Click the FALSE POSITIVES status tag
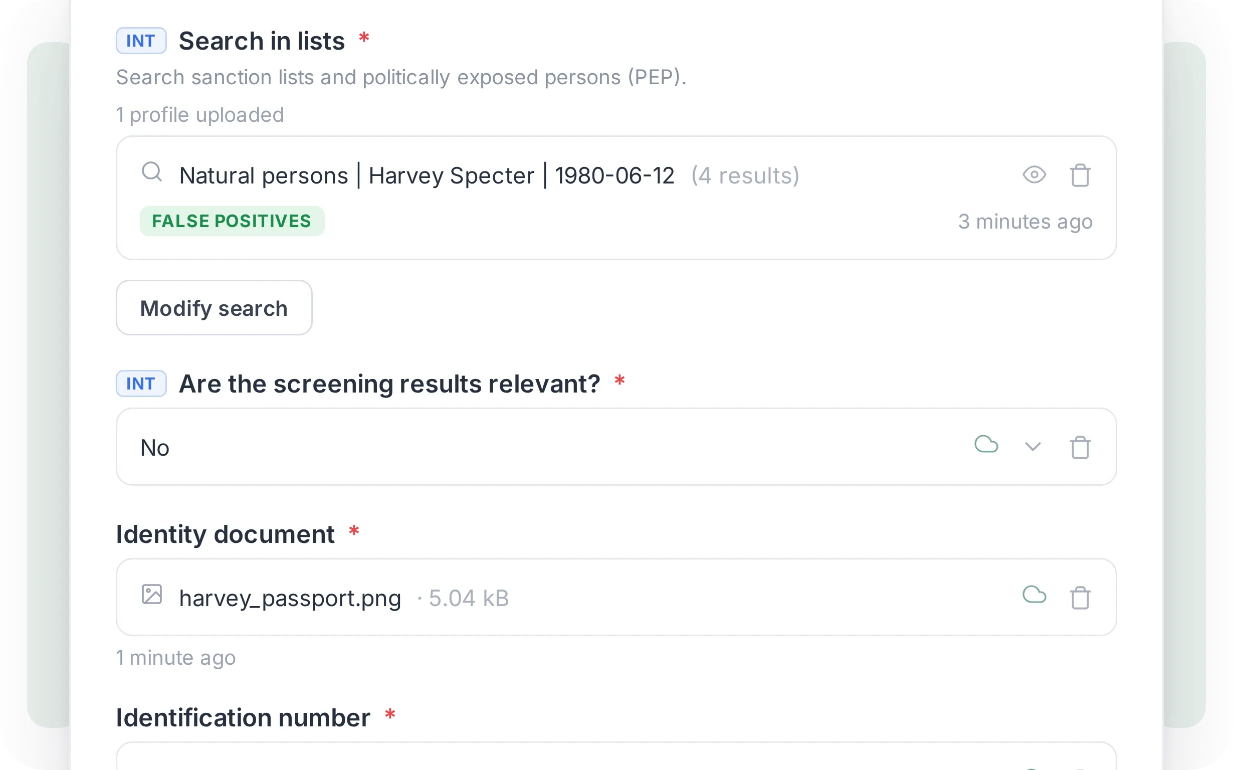Image resolution: width=1233 pixels, height=770 pixels. tap(232, 221)
